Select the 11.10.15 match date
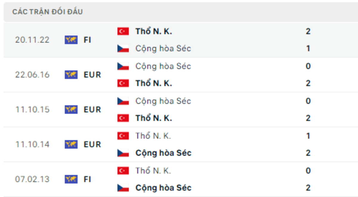 tap(32, 110)
